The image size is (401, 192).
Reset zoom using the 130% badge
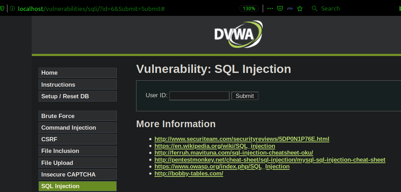pos(249,9)
